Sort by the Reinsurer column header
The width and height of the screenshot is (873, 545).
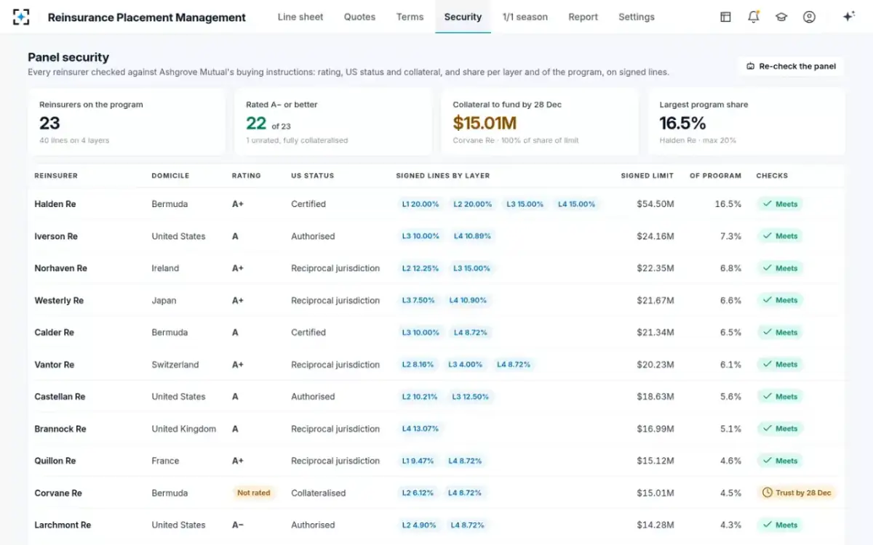click(56, 176)
